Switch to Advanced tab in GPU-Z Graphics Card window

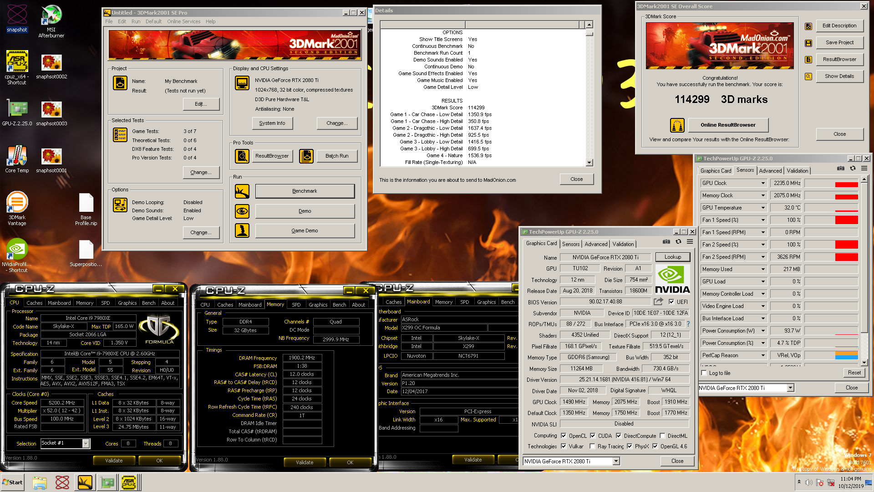(x=596, y=244)
